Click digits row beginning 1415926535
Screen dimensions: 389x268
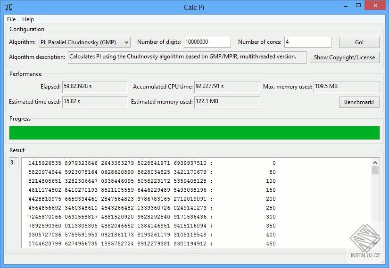(x=152, y=163)
